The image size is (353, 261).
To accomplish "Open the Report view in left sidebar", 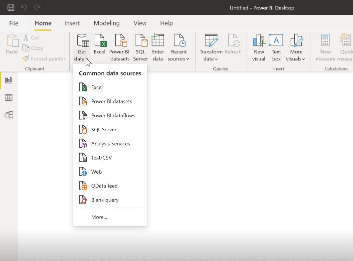I will [x=8, y=80].
